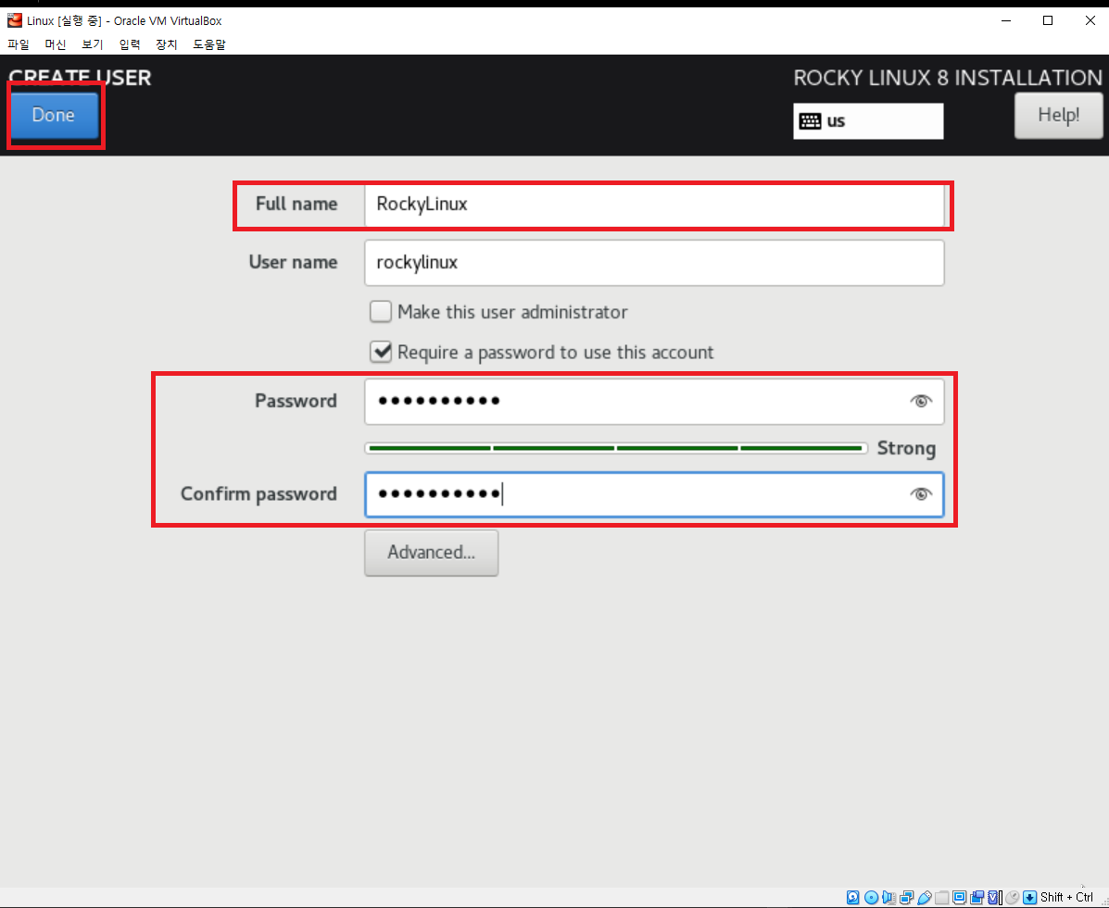The image size is (1109, 908).
Task: Focus the Full name input field
Action: click(654, 205)
